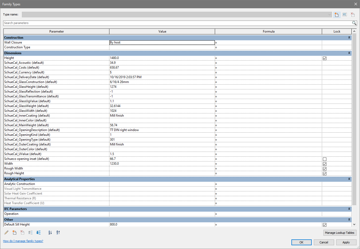
Task: Sort parameters in descending Z-A order
Action: (x=58, y=232)
